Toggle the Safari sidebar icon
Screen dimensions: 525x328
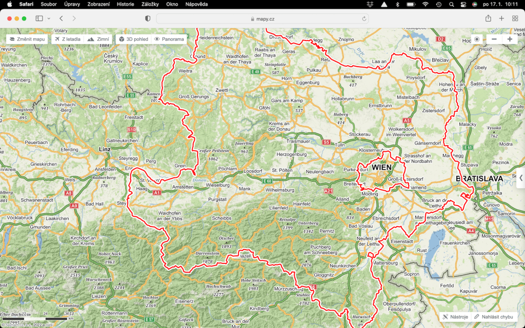click(39, 18)
